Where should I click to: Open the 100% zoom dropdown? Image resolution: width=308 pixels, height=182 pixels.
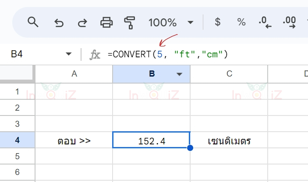click(190, 22)
